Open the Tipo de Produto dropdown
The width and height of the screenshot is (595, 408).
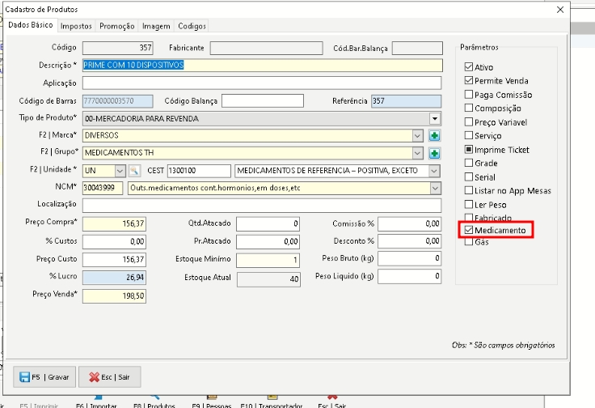pos(435,118)
